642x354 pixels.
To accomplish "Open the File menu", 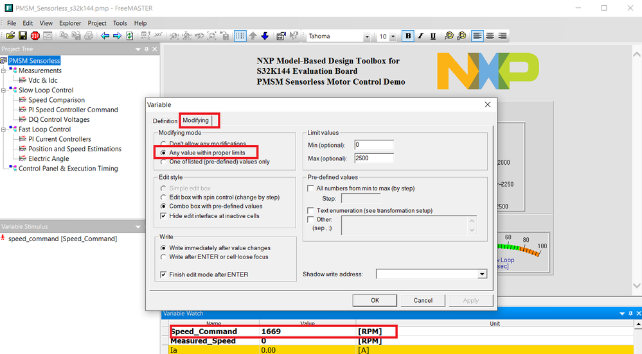I will coord(12,23).
